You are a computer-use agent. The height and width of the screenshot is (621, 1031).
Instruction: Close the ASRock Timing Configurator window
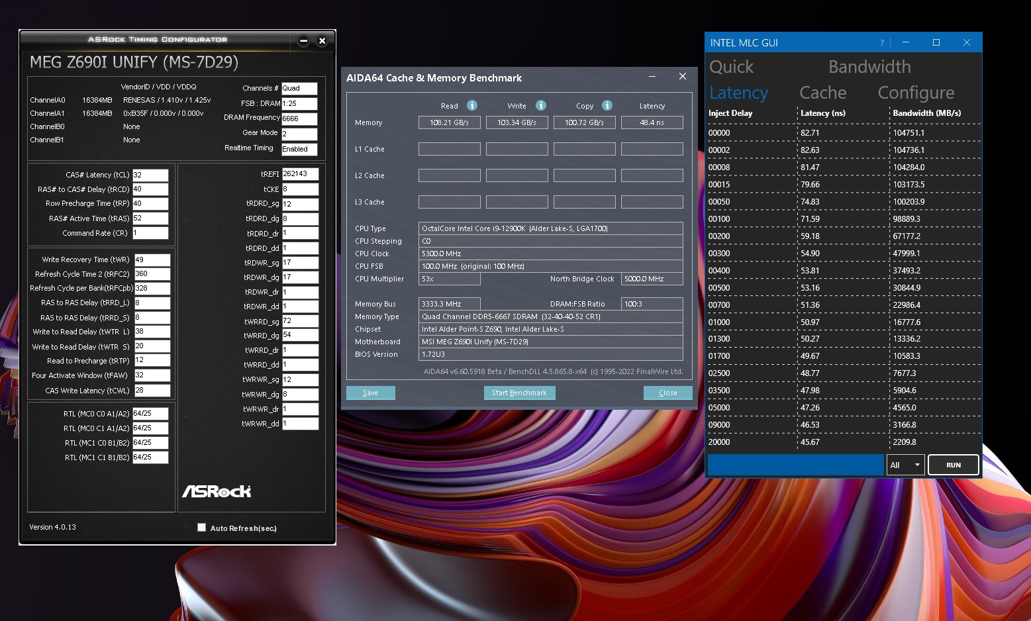322,41
